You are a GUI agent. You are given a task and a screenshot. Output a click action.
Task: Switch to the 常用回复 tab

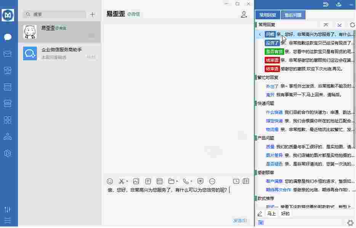(269, 14)
